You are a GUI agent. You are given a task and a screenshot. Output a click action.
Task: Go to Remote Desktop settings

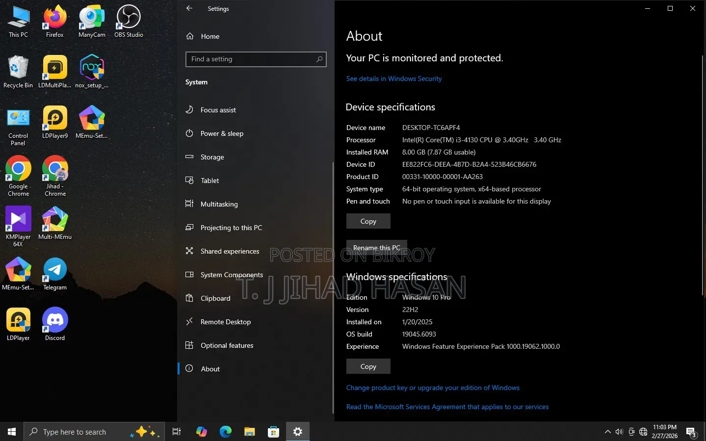(x=226, y=322)
